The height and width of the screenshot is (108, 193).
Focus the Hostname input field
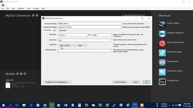pos(73,35)
